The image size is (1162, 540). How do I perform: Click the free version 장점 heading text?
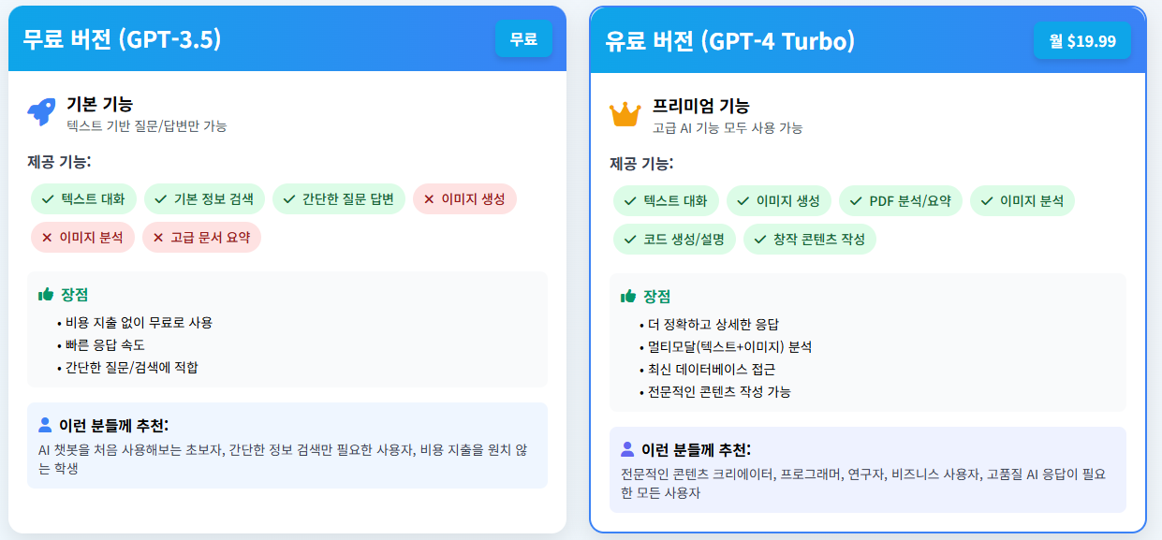75,294
